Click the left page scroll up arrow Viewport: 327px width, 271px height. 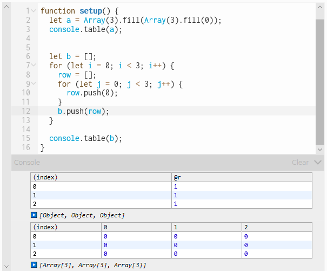[x=6, y=7]
